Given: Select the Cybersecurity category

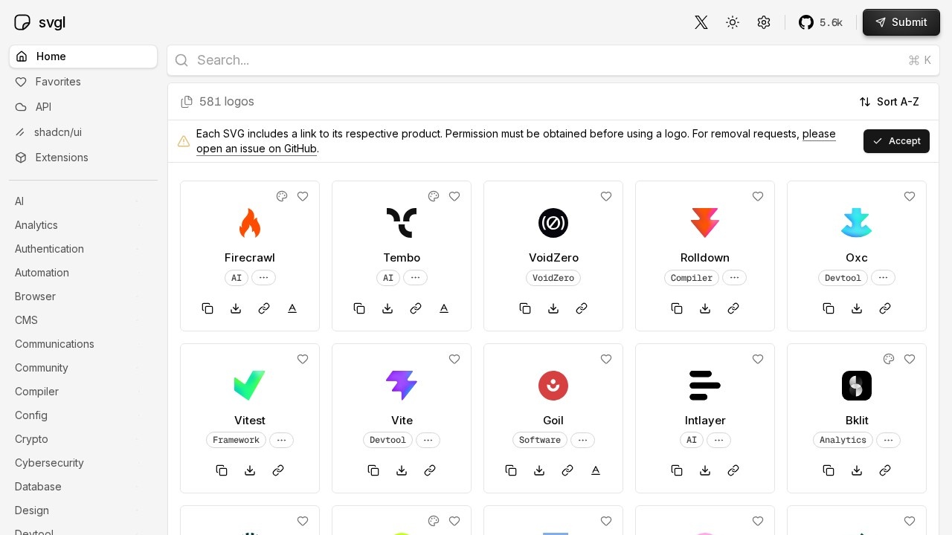Looking at the screenshot, I should tap(49, 463).
